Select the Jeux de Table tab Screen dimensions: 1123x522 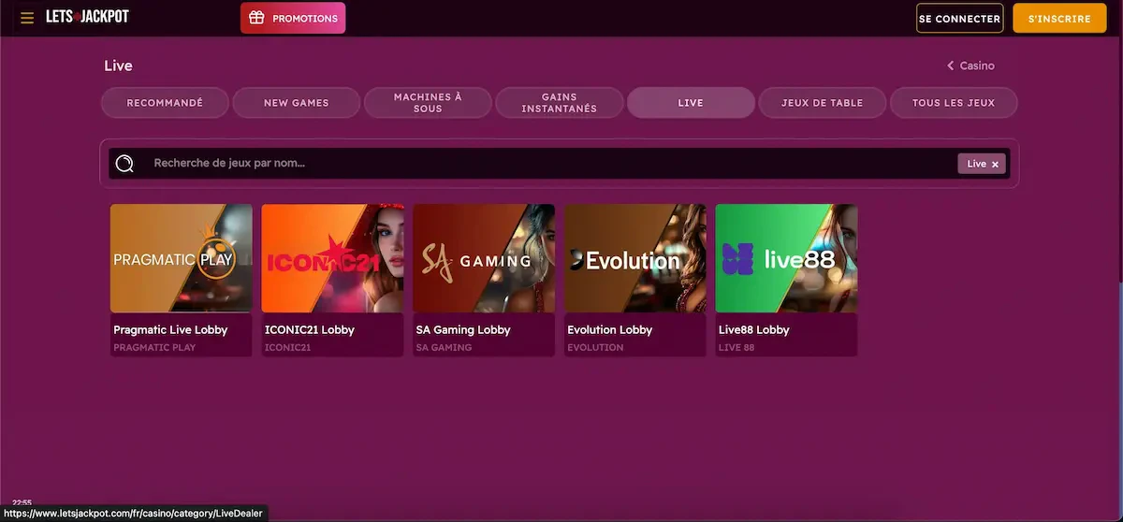point(822,103)
